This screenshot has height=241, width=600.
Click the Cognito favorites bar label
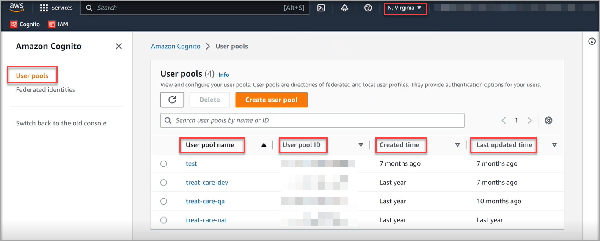click(30, 24)
